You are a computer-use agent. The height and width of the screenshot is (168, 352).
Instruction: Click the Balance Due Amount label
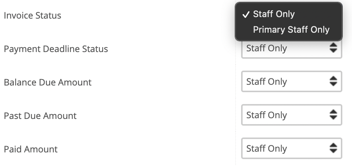tap(48, 82)
